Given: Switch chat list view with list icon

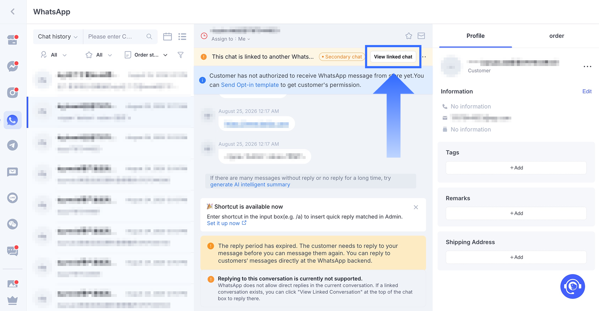Looking at the screenshot, I should [182, 37].
